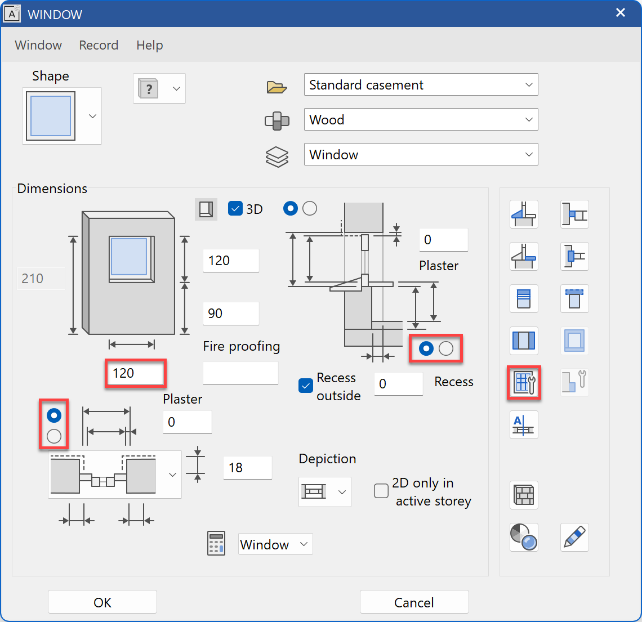Image resolution: width=642 pixels, height=622 pixels.
Task: Click the brick wall settings icon
Action: (524, 495)
